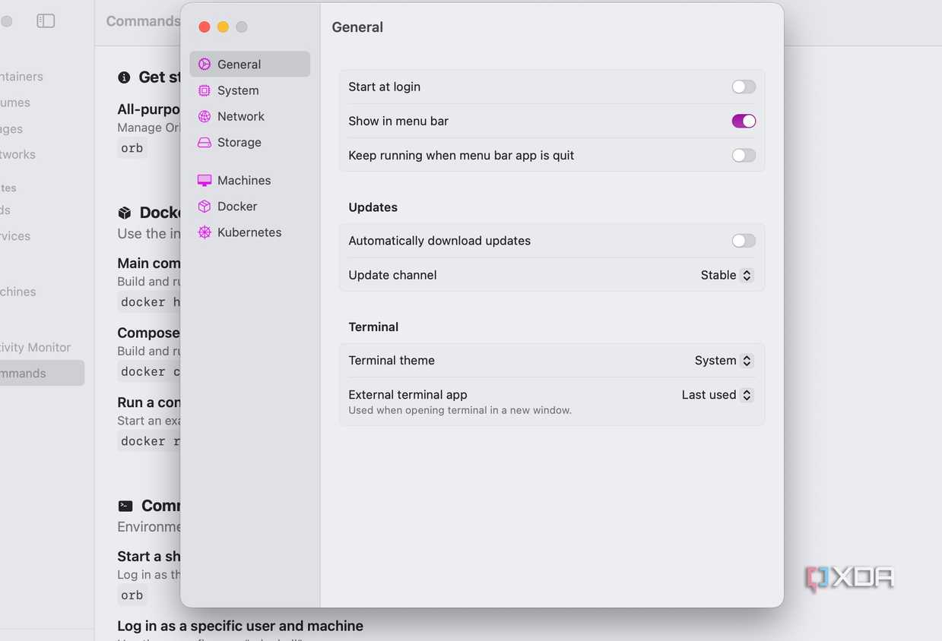942x641 pixels.
Task: Click the 'General' title at top of pane
Action: pyautogui.click(x=357, y=27)
